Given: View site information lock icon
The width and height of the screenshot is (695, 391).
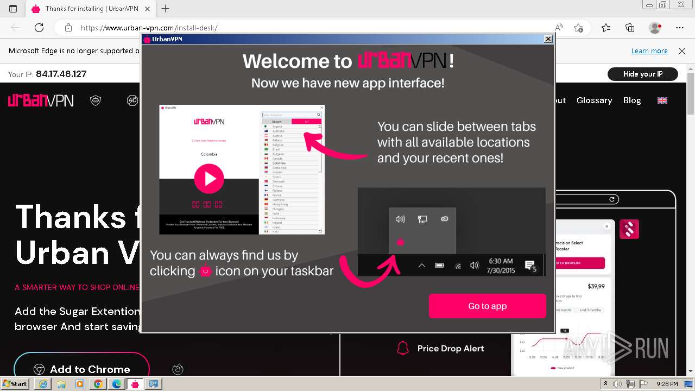Looking at the screenshot, I should (68, 28).
